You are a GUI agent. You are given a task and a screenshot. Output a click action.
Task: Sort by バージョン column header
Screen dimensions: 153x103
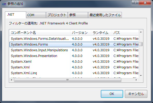coord(81,33)
